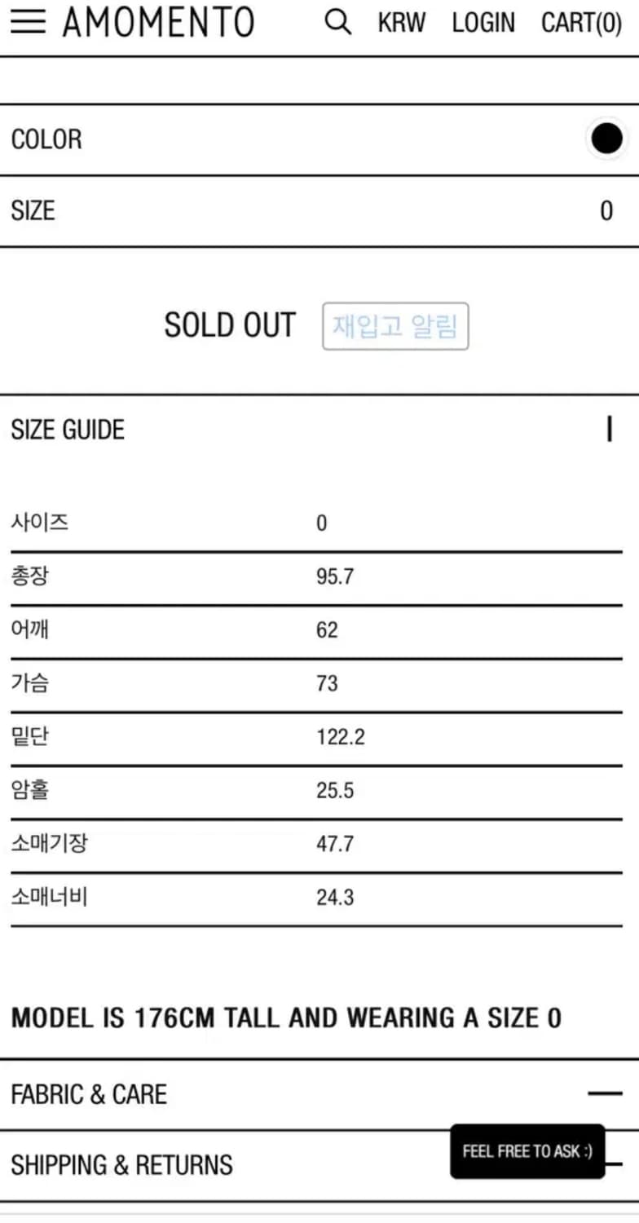Click the 재입고 알림 restock alert button
Viewport: 639px width, 1223px height.
(396, 326)
